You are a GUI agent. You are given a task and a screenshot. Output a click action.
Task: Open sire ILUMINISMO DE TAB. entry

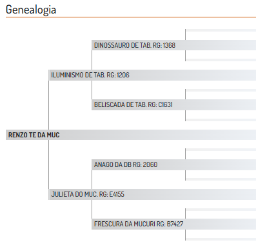pyautogui.click(x=152, y=75)
